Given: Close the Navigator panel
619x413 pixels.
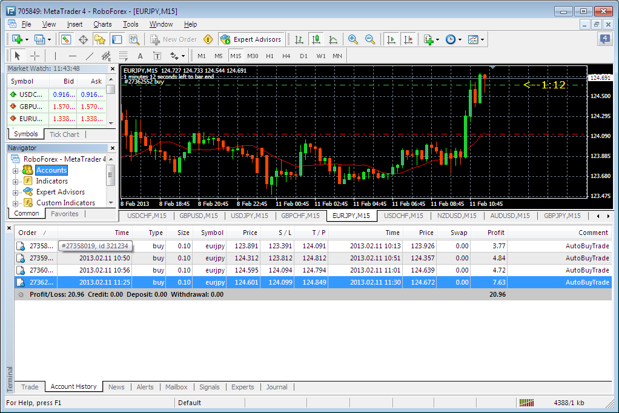Looking at the screenshot, I should coord(113,148).
